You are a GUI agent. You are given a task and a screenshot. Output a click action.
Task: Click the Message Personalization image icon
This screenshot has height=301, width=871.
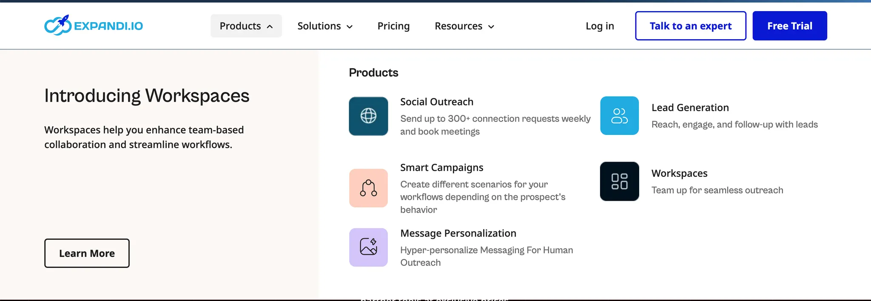tap(368, 247)
